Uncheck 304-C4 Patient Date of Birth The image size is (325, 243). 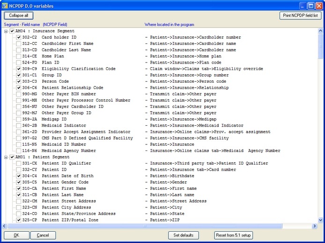[19, 176]
